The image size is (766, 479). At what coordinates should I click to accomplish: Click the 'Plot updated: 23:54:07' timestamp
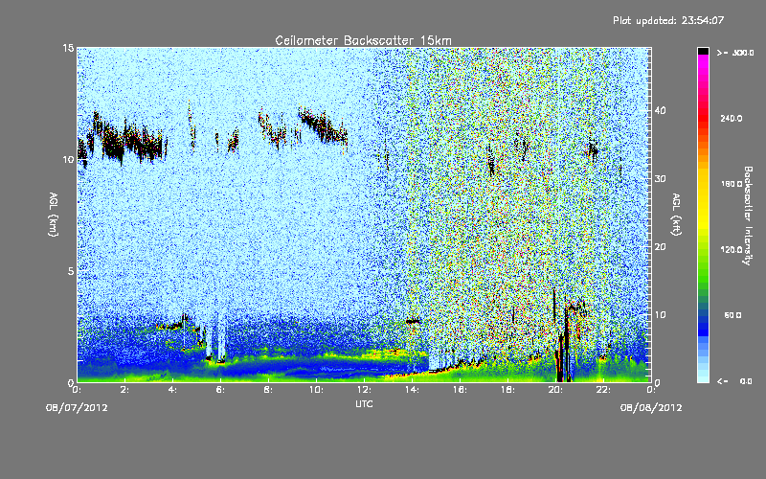coord(668,20)
